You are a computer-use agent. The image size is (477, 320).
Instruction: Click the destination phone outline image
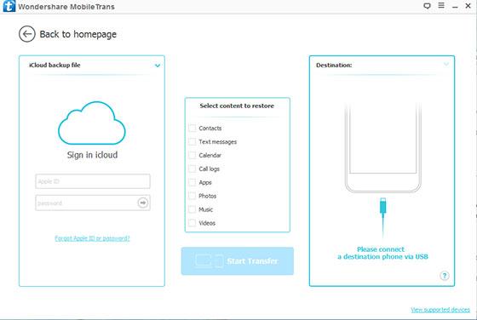pos(383,148)
